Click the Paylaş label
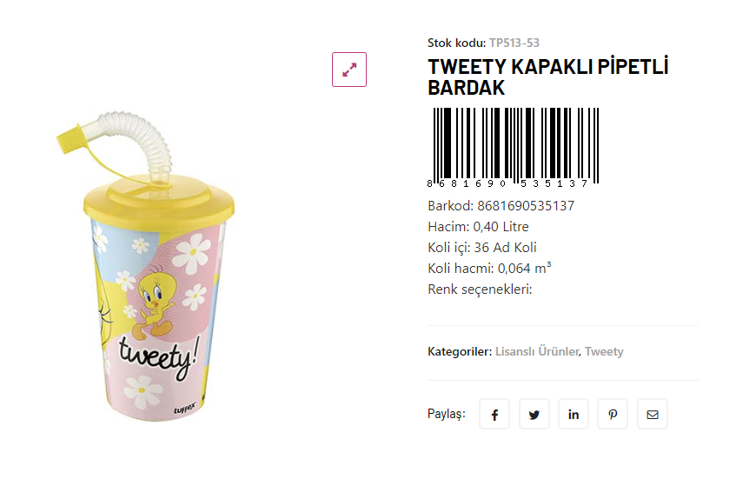Screen dimensions: 756x479 (447, 414)
